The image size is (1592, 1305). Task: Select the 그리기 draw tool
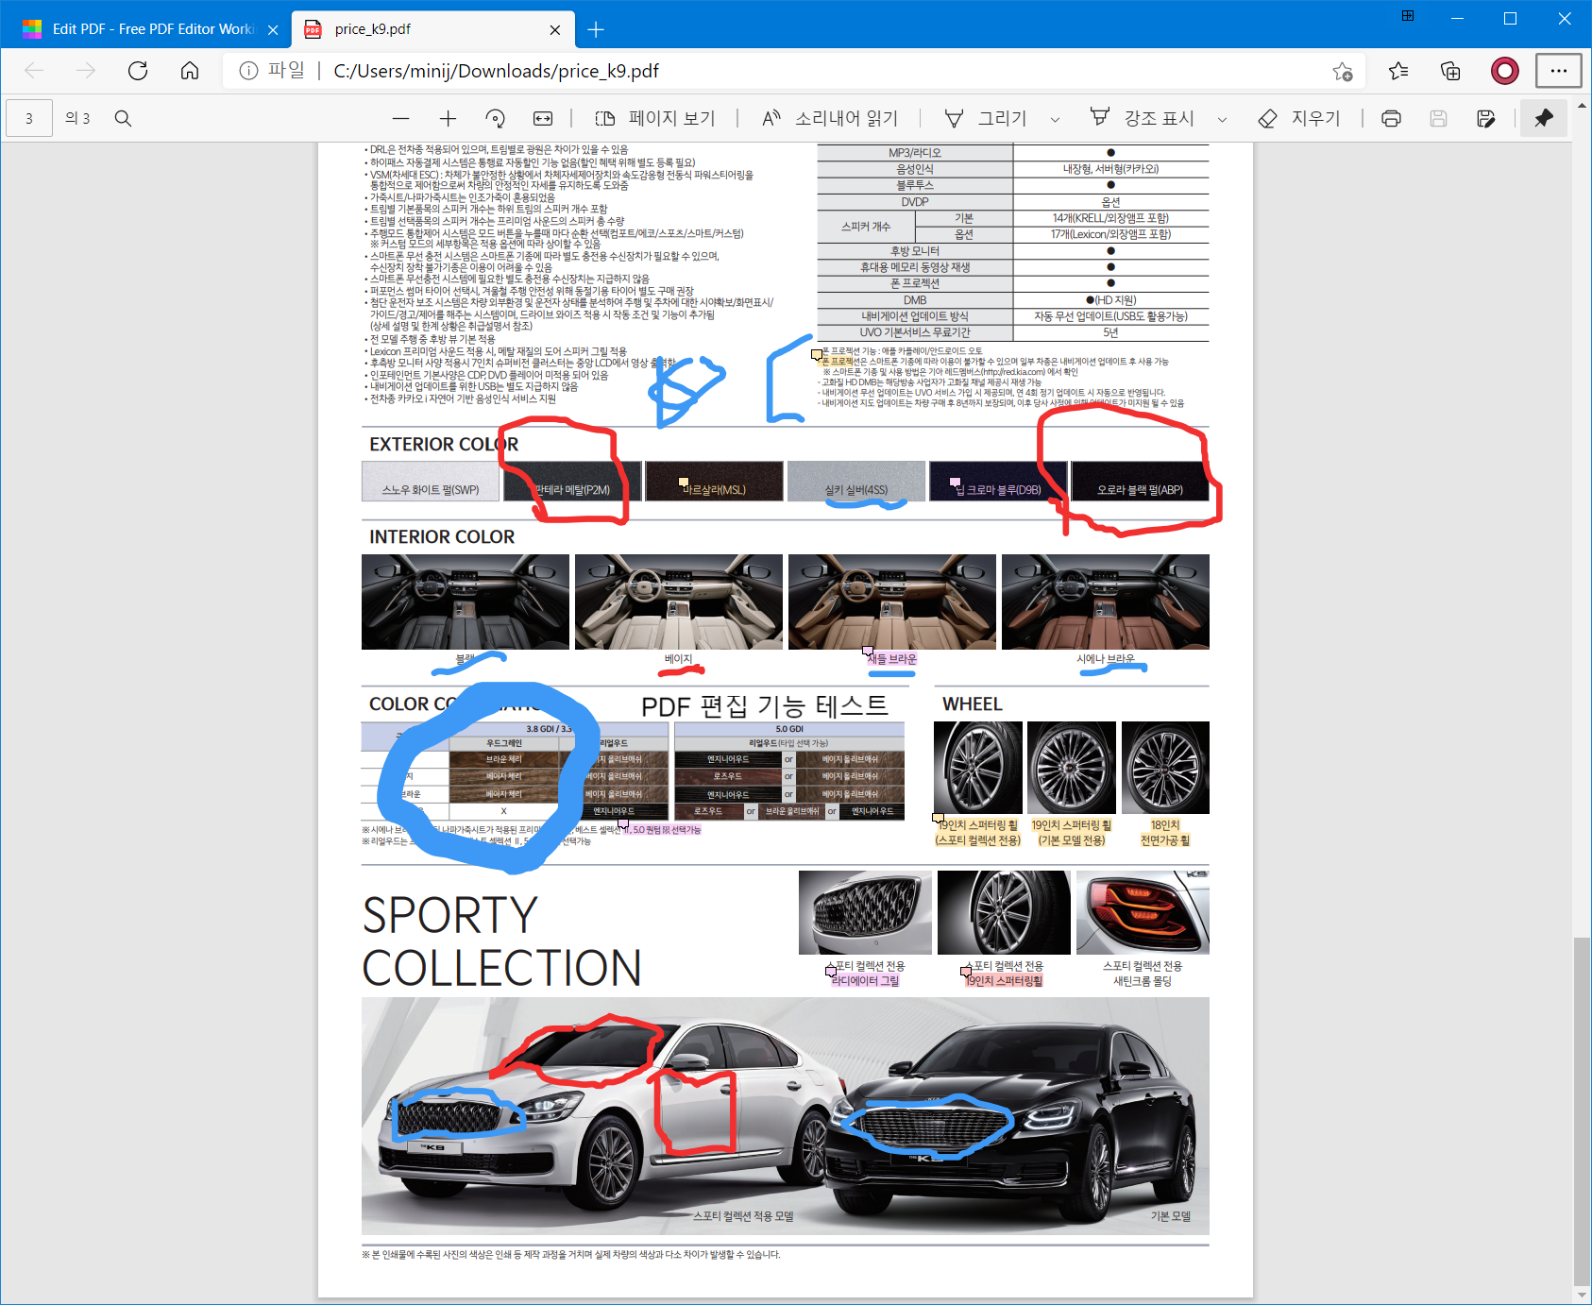pyautogui.click(x=986, y=118)
